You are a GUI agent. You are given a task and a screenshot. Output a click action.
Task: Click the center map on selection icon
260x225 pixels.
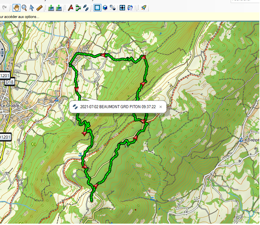[122, 7]
